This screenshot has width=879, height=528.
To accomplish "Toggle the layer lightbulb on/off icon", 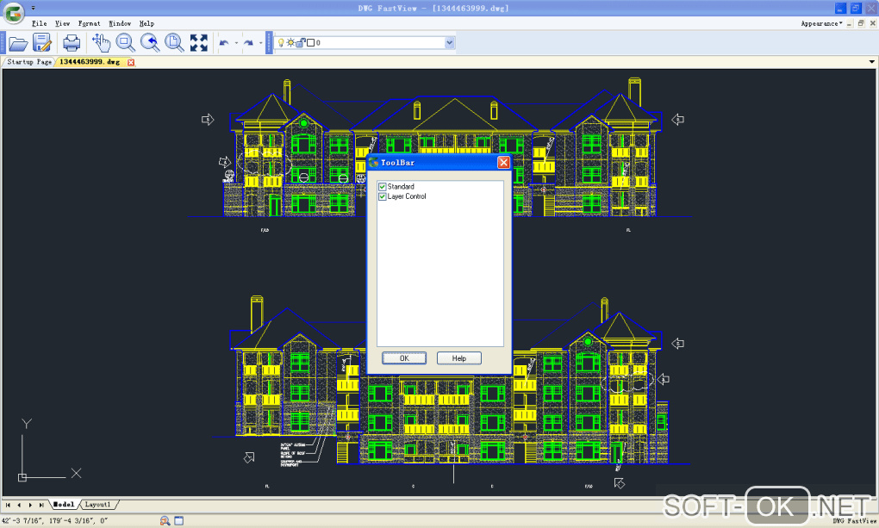I will 282,42.
